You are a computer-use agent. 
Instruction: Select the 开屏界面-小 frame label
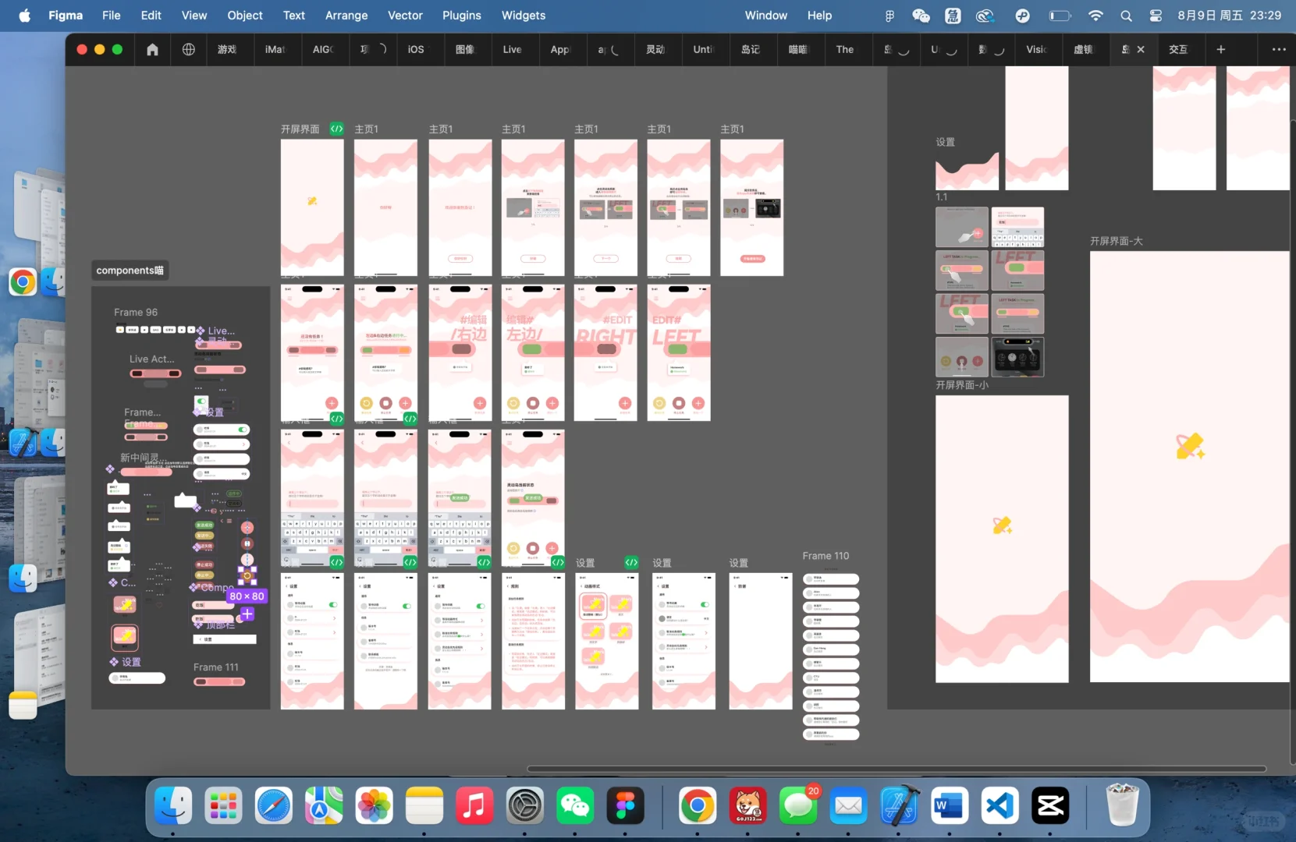(x=962, y=385)
